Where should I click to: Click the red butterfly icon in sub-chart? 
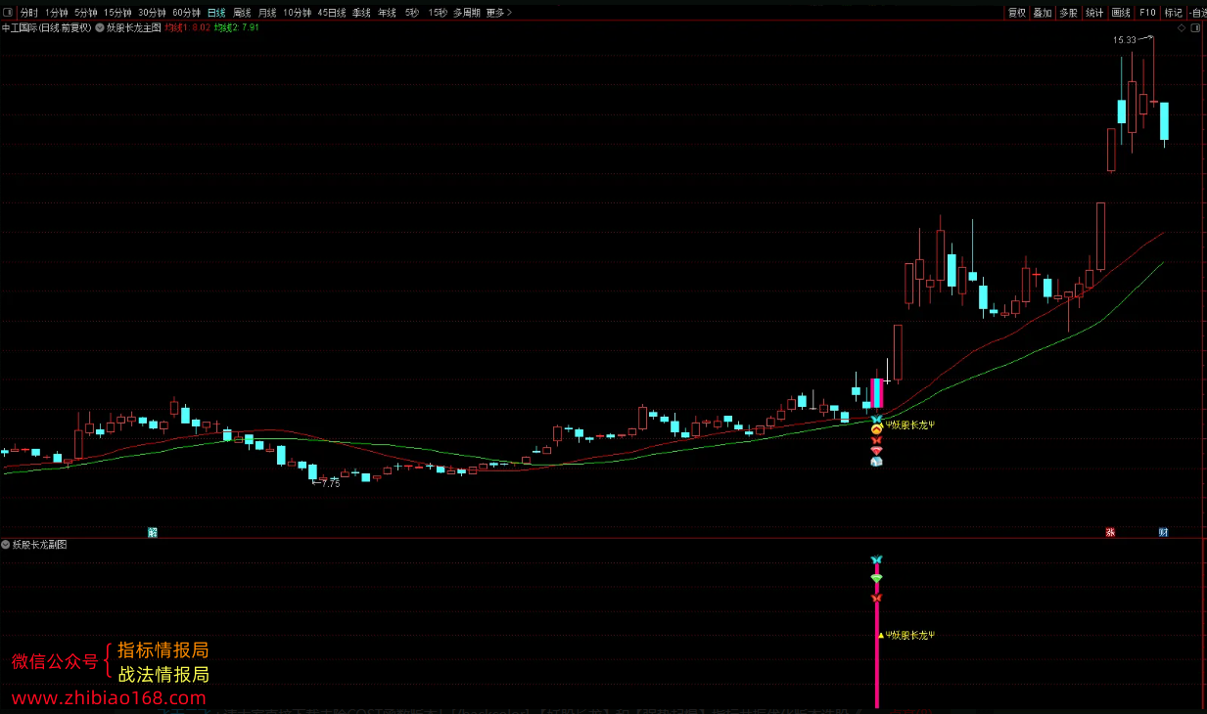point(877,597)
